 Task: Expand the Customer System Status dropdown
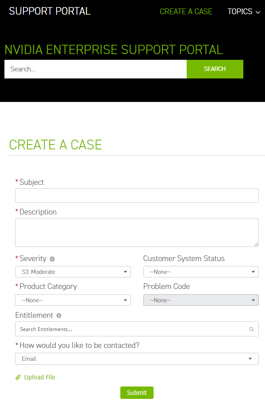(x=201, y=272)
